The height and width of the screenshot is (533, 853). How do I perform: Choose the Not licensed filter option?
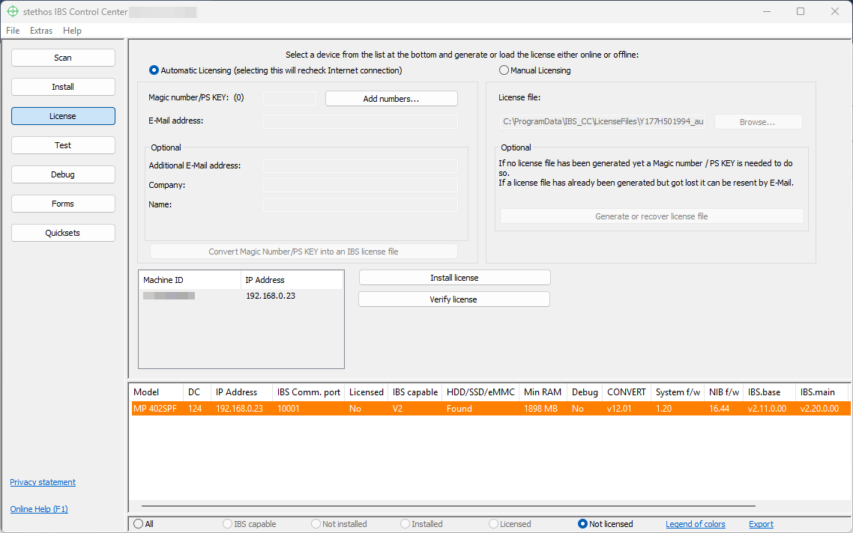582,524
